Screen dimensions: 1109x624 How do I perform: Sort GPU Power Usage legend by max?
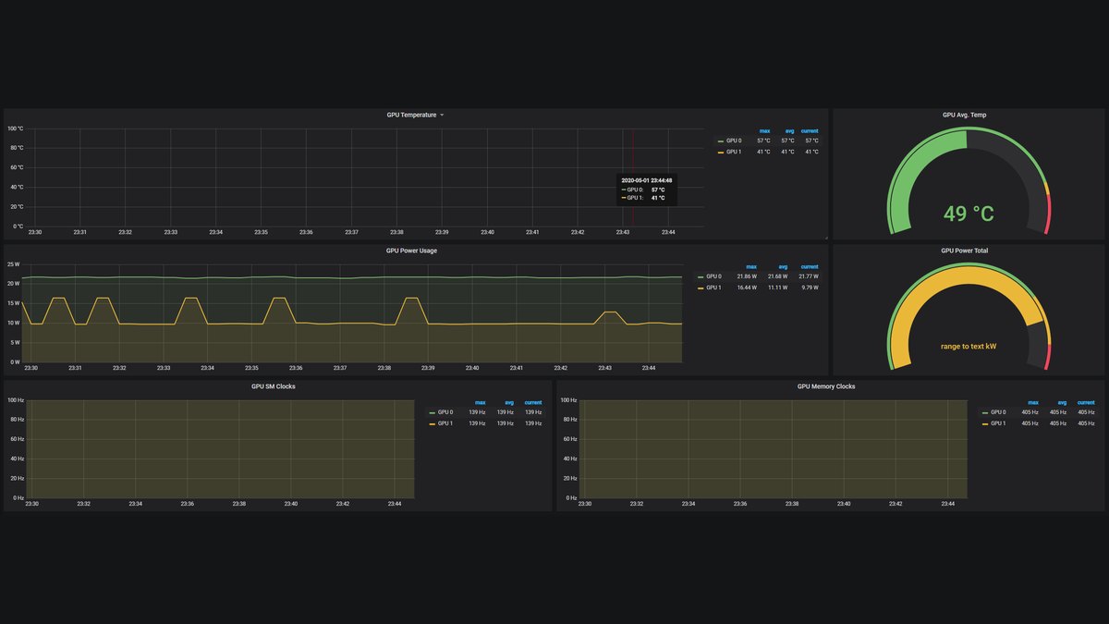pyautogui.click(x=751, y=267)
